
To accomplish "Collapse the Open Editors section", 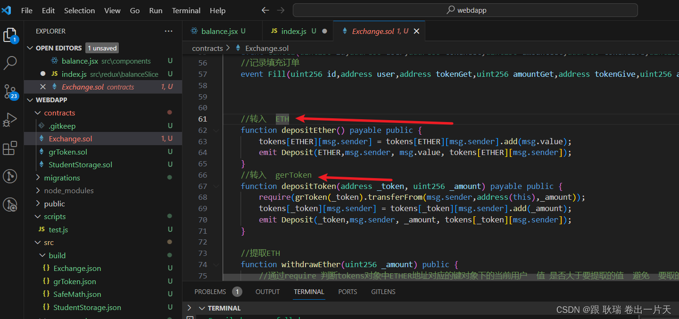I will coord(31,48).
